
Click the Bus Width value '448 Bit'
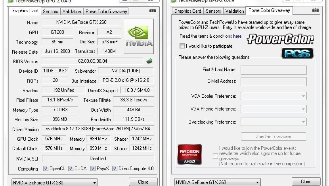click(134, 109)
